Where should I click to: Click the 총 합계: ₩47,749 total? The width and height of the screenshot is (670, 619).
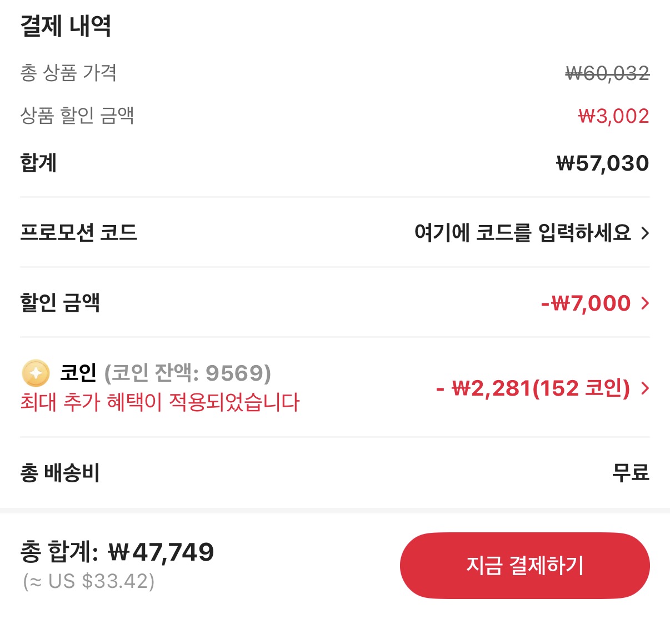coord(117,553)
